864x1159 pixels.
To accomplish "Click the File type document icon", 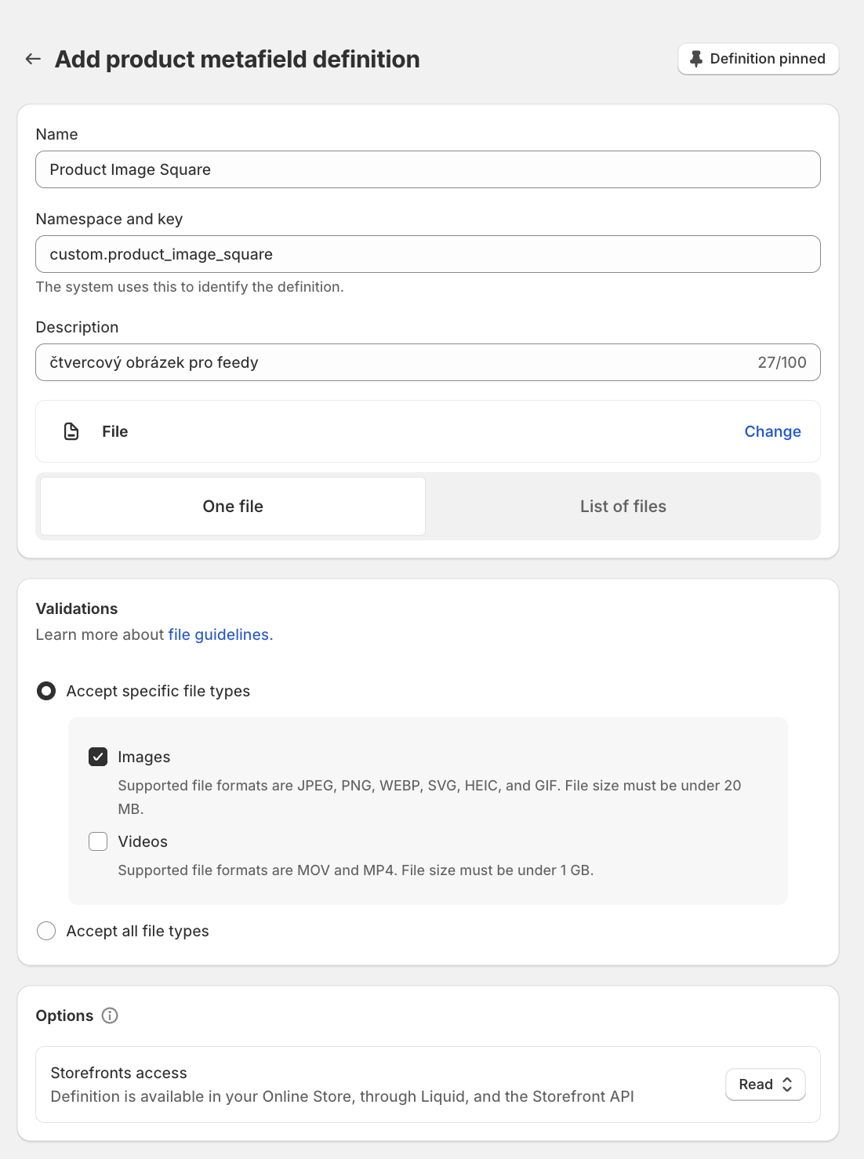I will pyautogui.click(x=71, y=431).
